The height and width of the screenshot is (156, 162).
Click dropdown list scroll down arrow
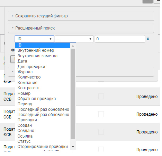73,147
